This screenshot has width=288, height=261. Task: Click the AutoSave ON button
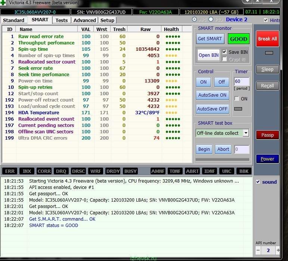[212, 95]
